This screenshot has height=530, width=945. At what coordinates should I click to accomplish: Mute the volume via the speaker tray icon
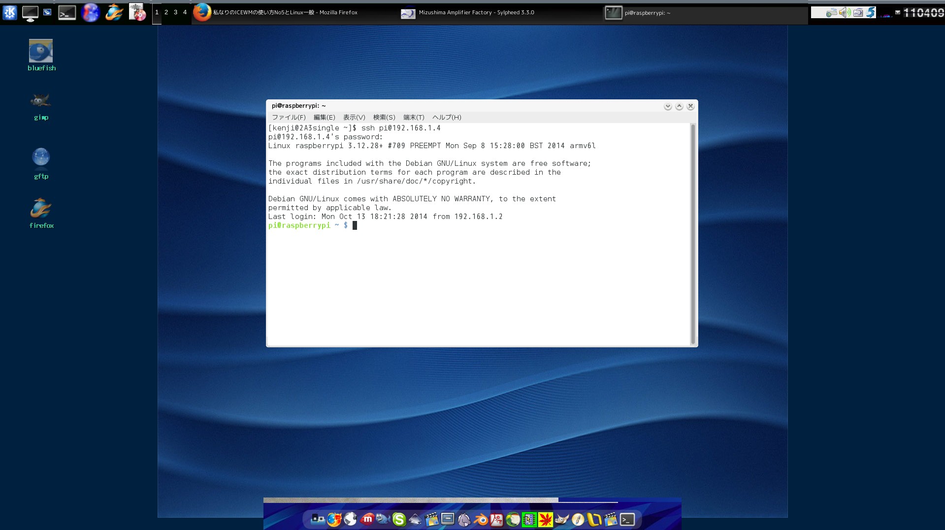[x=843, y=13]
